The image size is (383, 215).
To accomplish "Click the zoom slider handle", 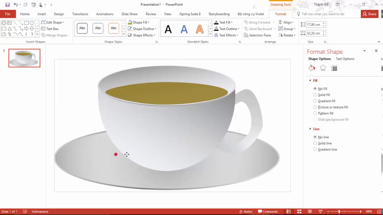I will pos(339,211).
